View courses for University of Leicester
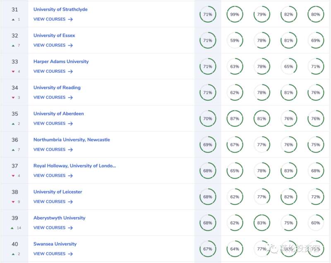331x263 pixels. (50, 202)
